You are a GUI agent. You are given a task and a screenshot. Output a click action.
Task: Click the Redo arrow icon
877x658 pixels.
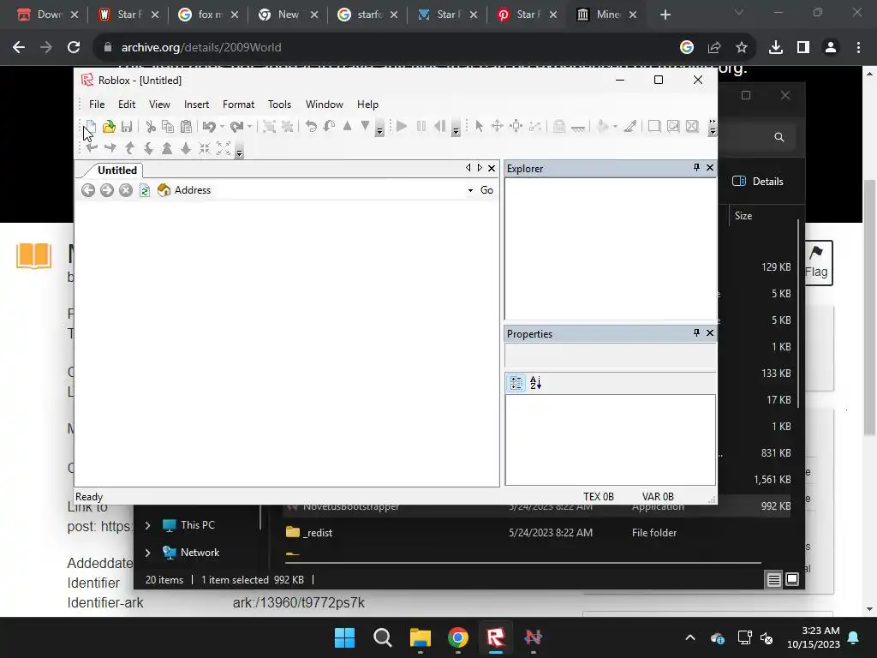point(236,127)
